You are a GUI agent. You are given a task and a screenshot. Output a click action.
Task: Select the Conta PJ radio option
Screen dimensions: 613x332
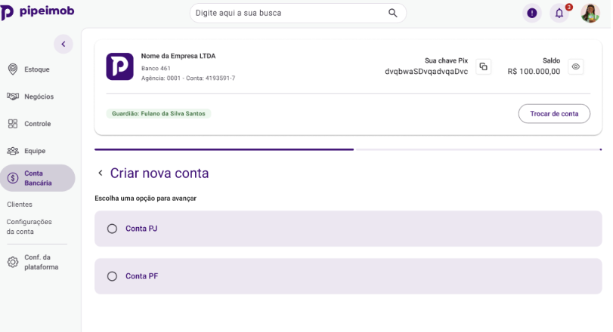(x=112, y=229)
